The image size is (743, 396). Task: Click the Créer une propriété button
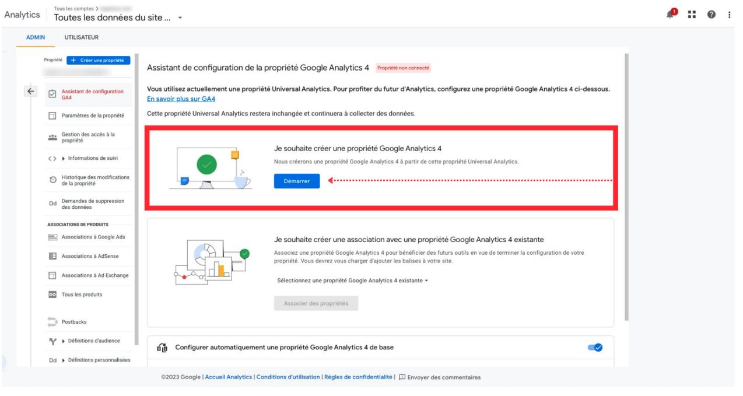coord(99,60)
